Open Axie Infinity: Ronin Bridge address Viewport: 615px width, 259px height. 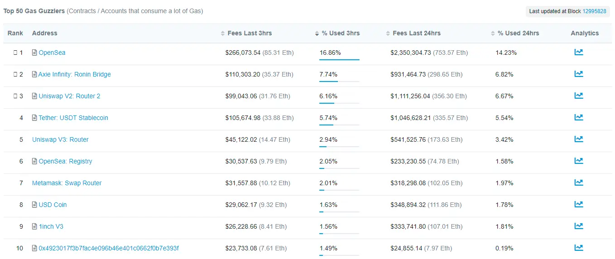74,74
